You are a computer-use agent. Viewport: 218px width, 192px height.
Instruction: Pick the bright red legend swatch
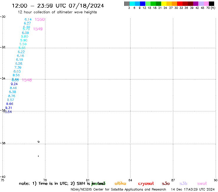[x=180, y=4]
